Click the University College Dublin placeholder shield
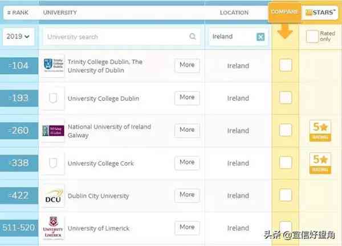The height and width of the screenshot is (246, 342). [54, 98]
